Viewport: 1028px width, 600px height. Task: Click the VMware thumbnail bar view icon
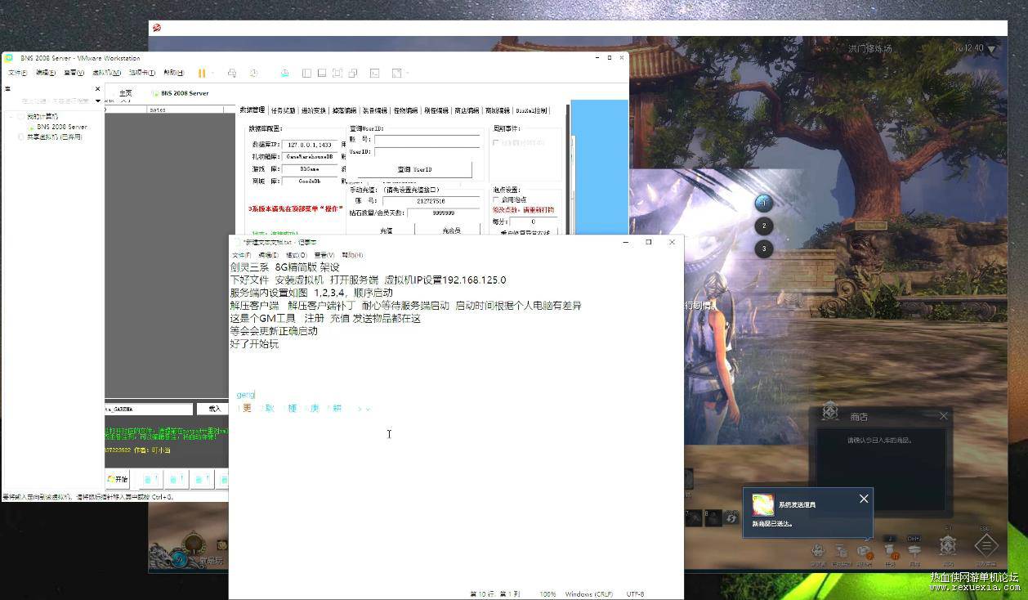pyautogui.click(x=322, y=73)
